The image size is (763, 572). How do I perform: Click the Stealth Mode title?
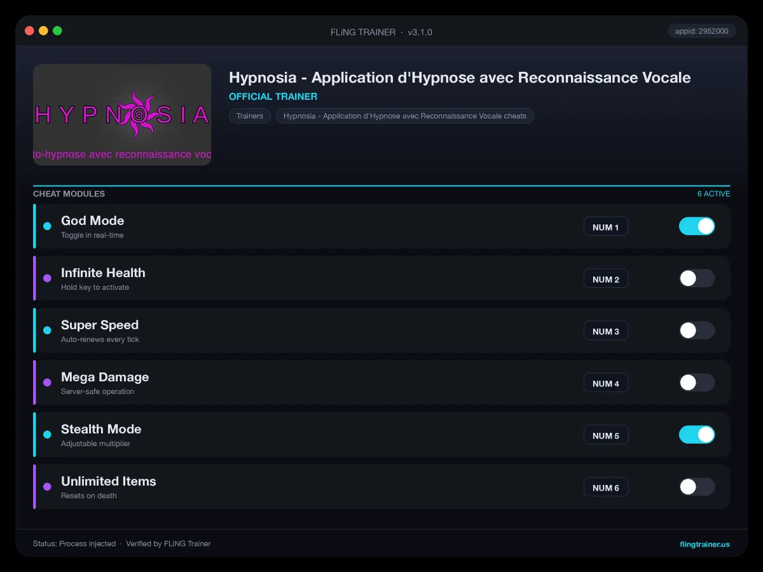tap(101, 429)
